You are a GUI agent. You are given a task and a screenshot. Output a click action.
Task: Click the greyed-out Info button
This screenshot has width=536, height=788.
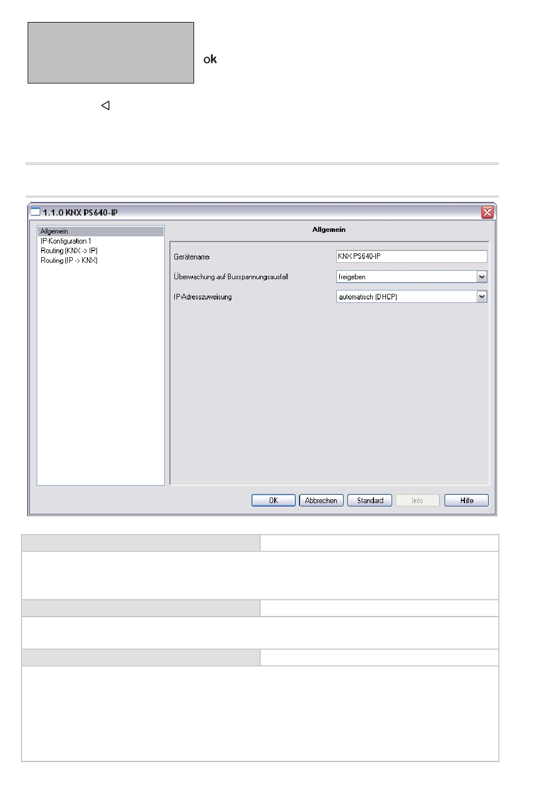(418, 500)
